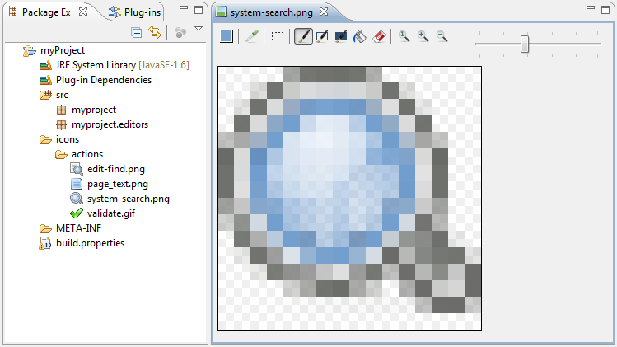Open the blue foreground color swatch
The image size is (617, 347).
pos(227,36)
